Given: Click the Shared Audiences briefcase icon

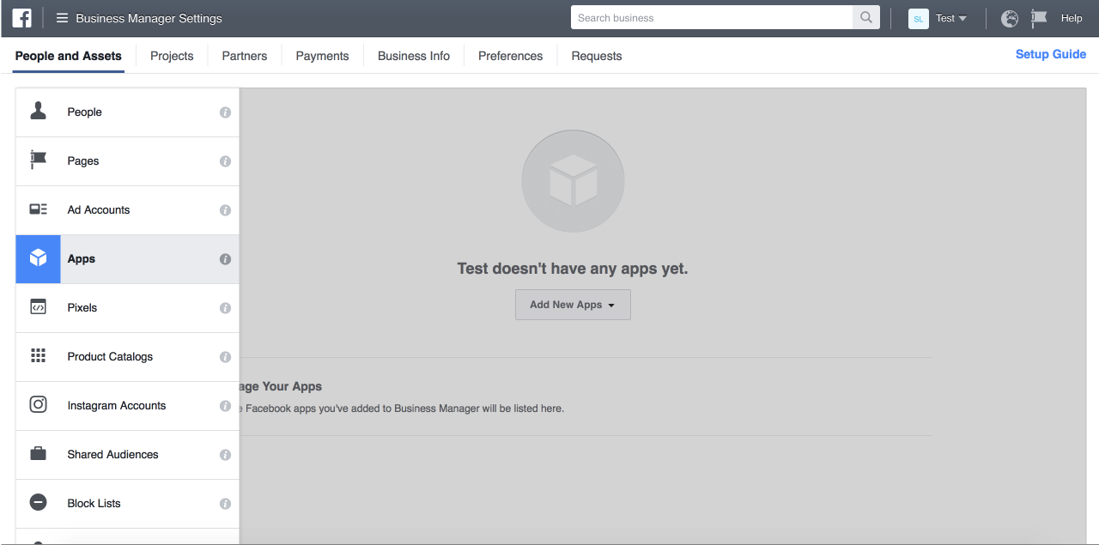Looking at the screenshot, I should point(38,454).
